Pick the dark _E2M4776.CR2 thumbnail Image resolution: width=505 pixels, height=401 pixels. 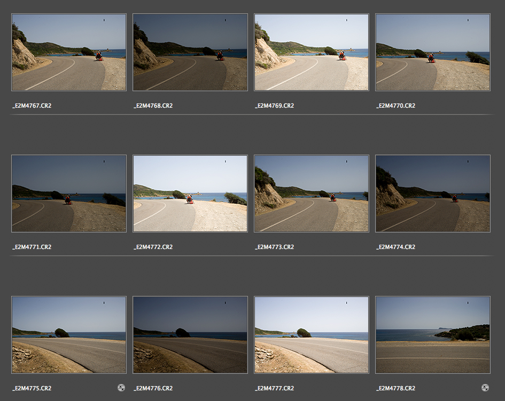click(190, 335)
